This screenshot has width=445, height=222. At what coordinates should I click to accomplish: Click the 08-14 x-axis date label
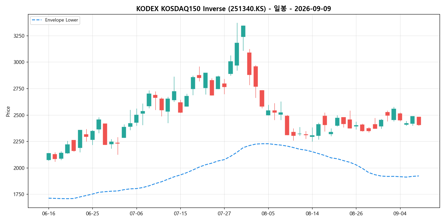click(312, 214)
